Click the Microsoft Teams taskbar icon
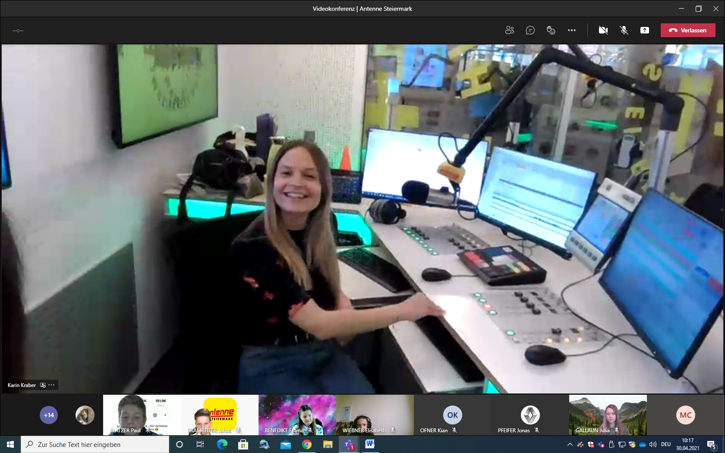Screen dimensions: 725x453 349,444
